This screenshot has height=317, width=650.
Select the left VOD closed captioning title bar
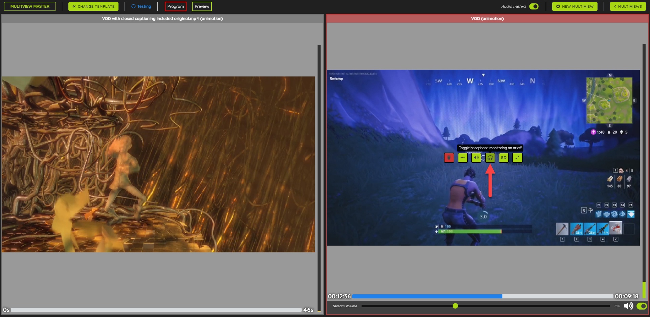[x=162, y=19]
